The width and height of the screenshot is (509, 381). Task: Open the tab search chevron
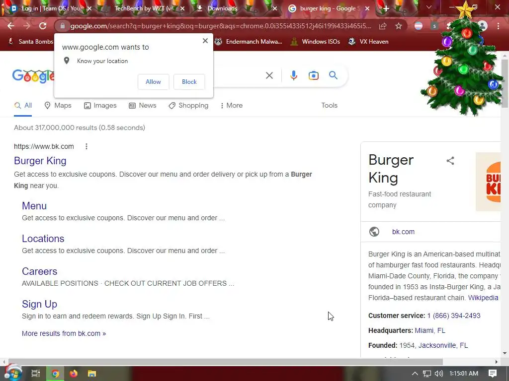[429, 7]
